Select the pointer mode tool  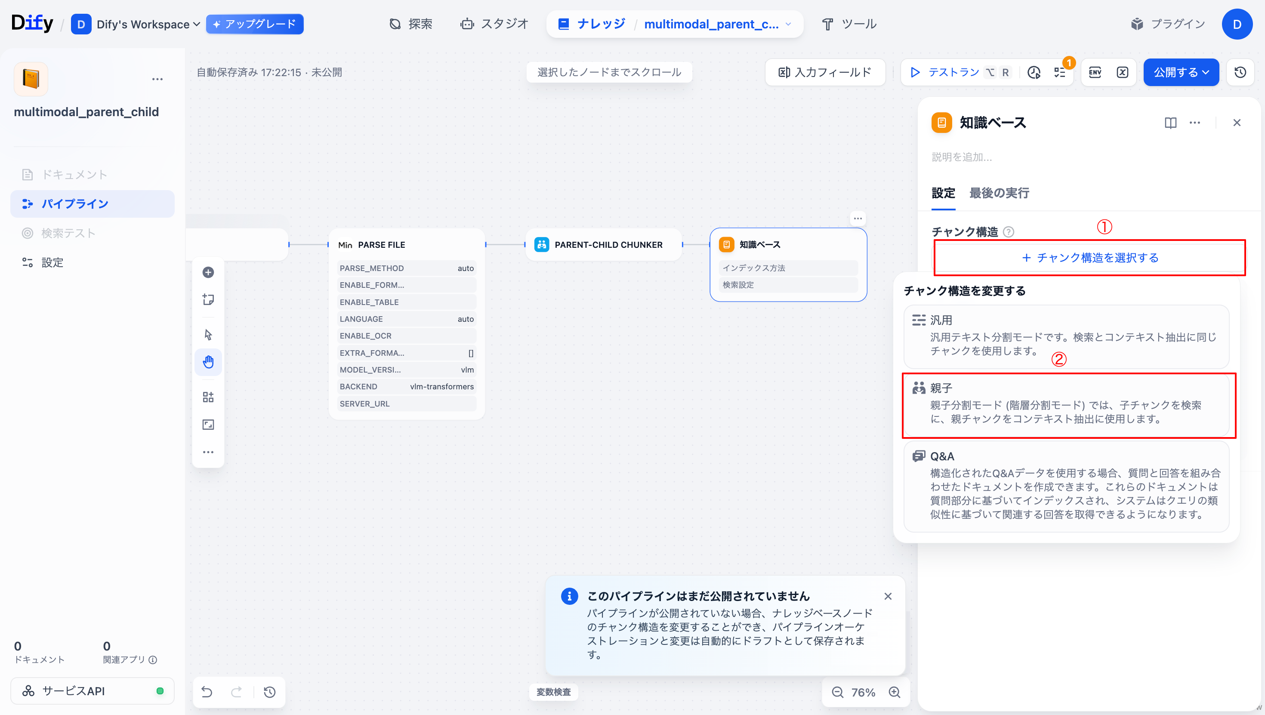tap(208, 335)
